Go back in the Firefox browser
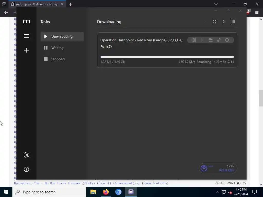Screen dimensions: 263x197 coord(6,13)
